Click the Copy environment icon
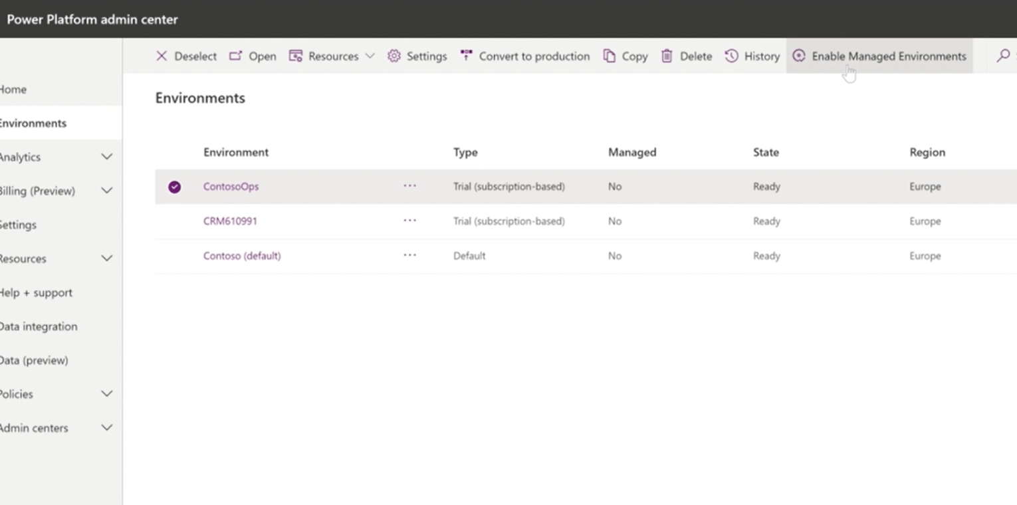Screen dimensions: 1017x505 coord(608,56)
